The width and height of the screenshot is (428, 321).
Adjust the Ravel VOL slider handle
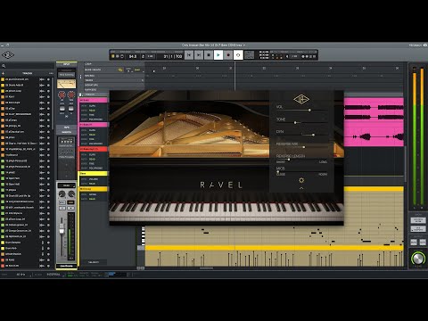309,111
